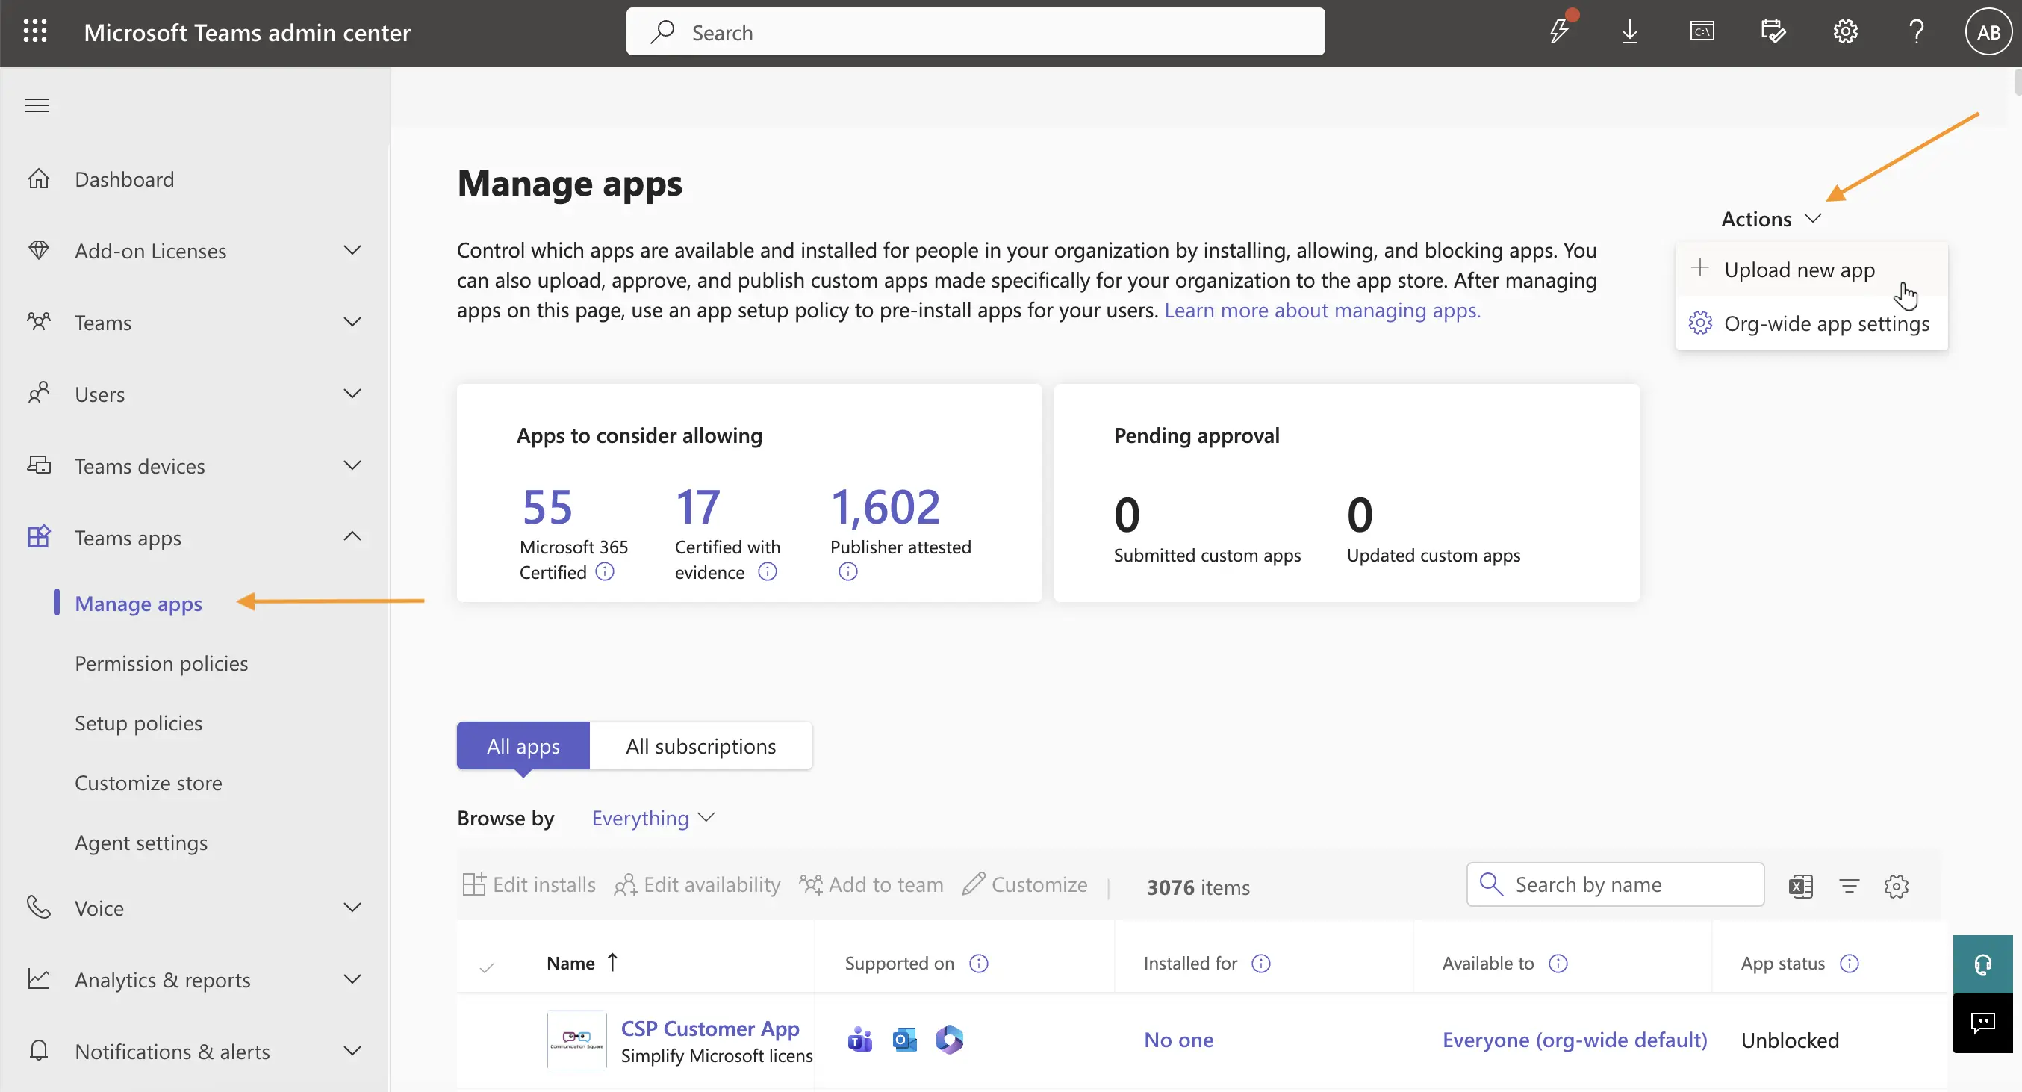Open the Cloud Shell console icon
The width and height of the screenshot is (2022, 1092).
[x=1702, y=31]
